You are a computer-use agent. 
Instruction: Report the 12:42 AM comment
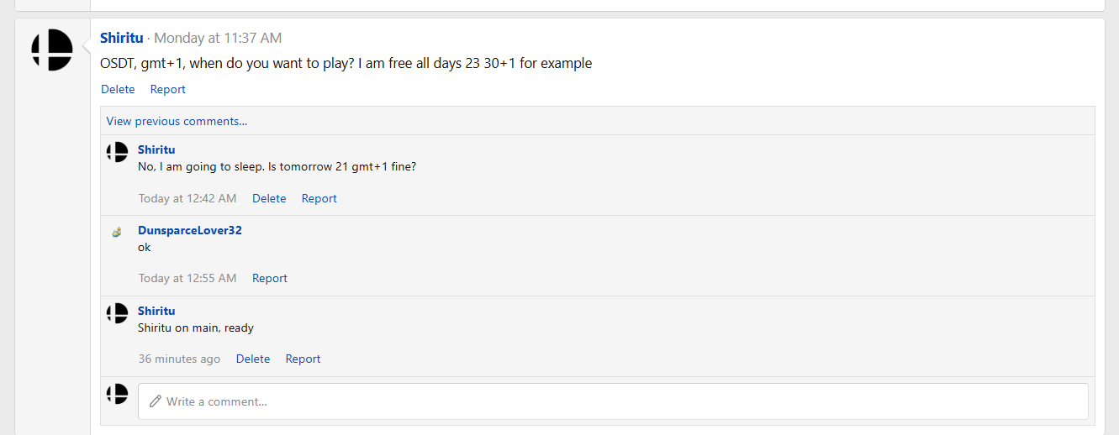pos(319,198)
